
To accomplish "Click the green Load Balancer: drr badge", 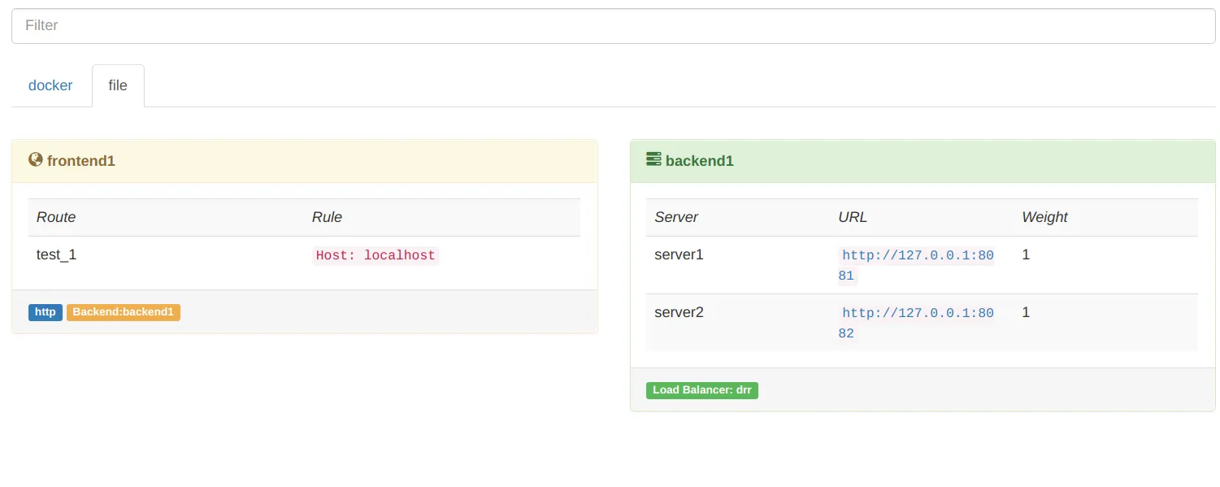I will (702, 390).
